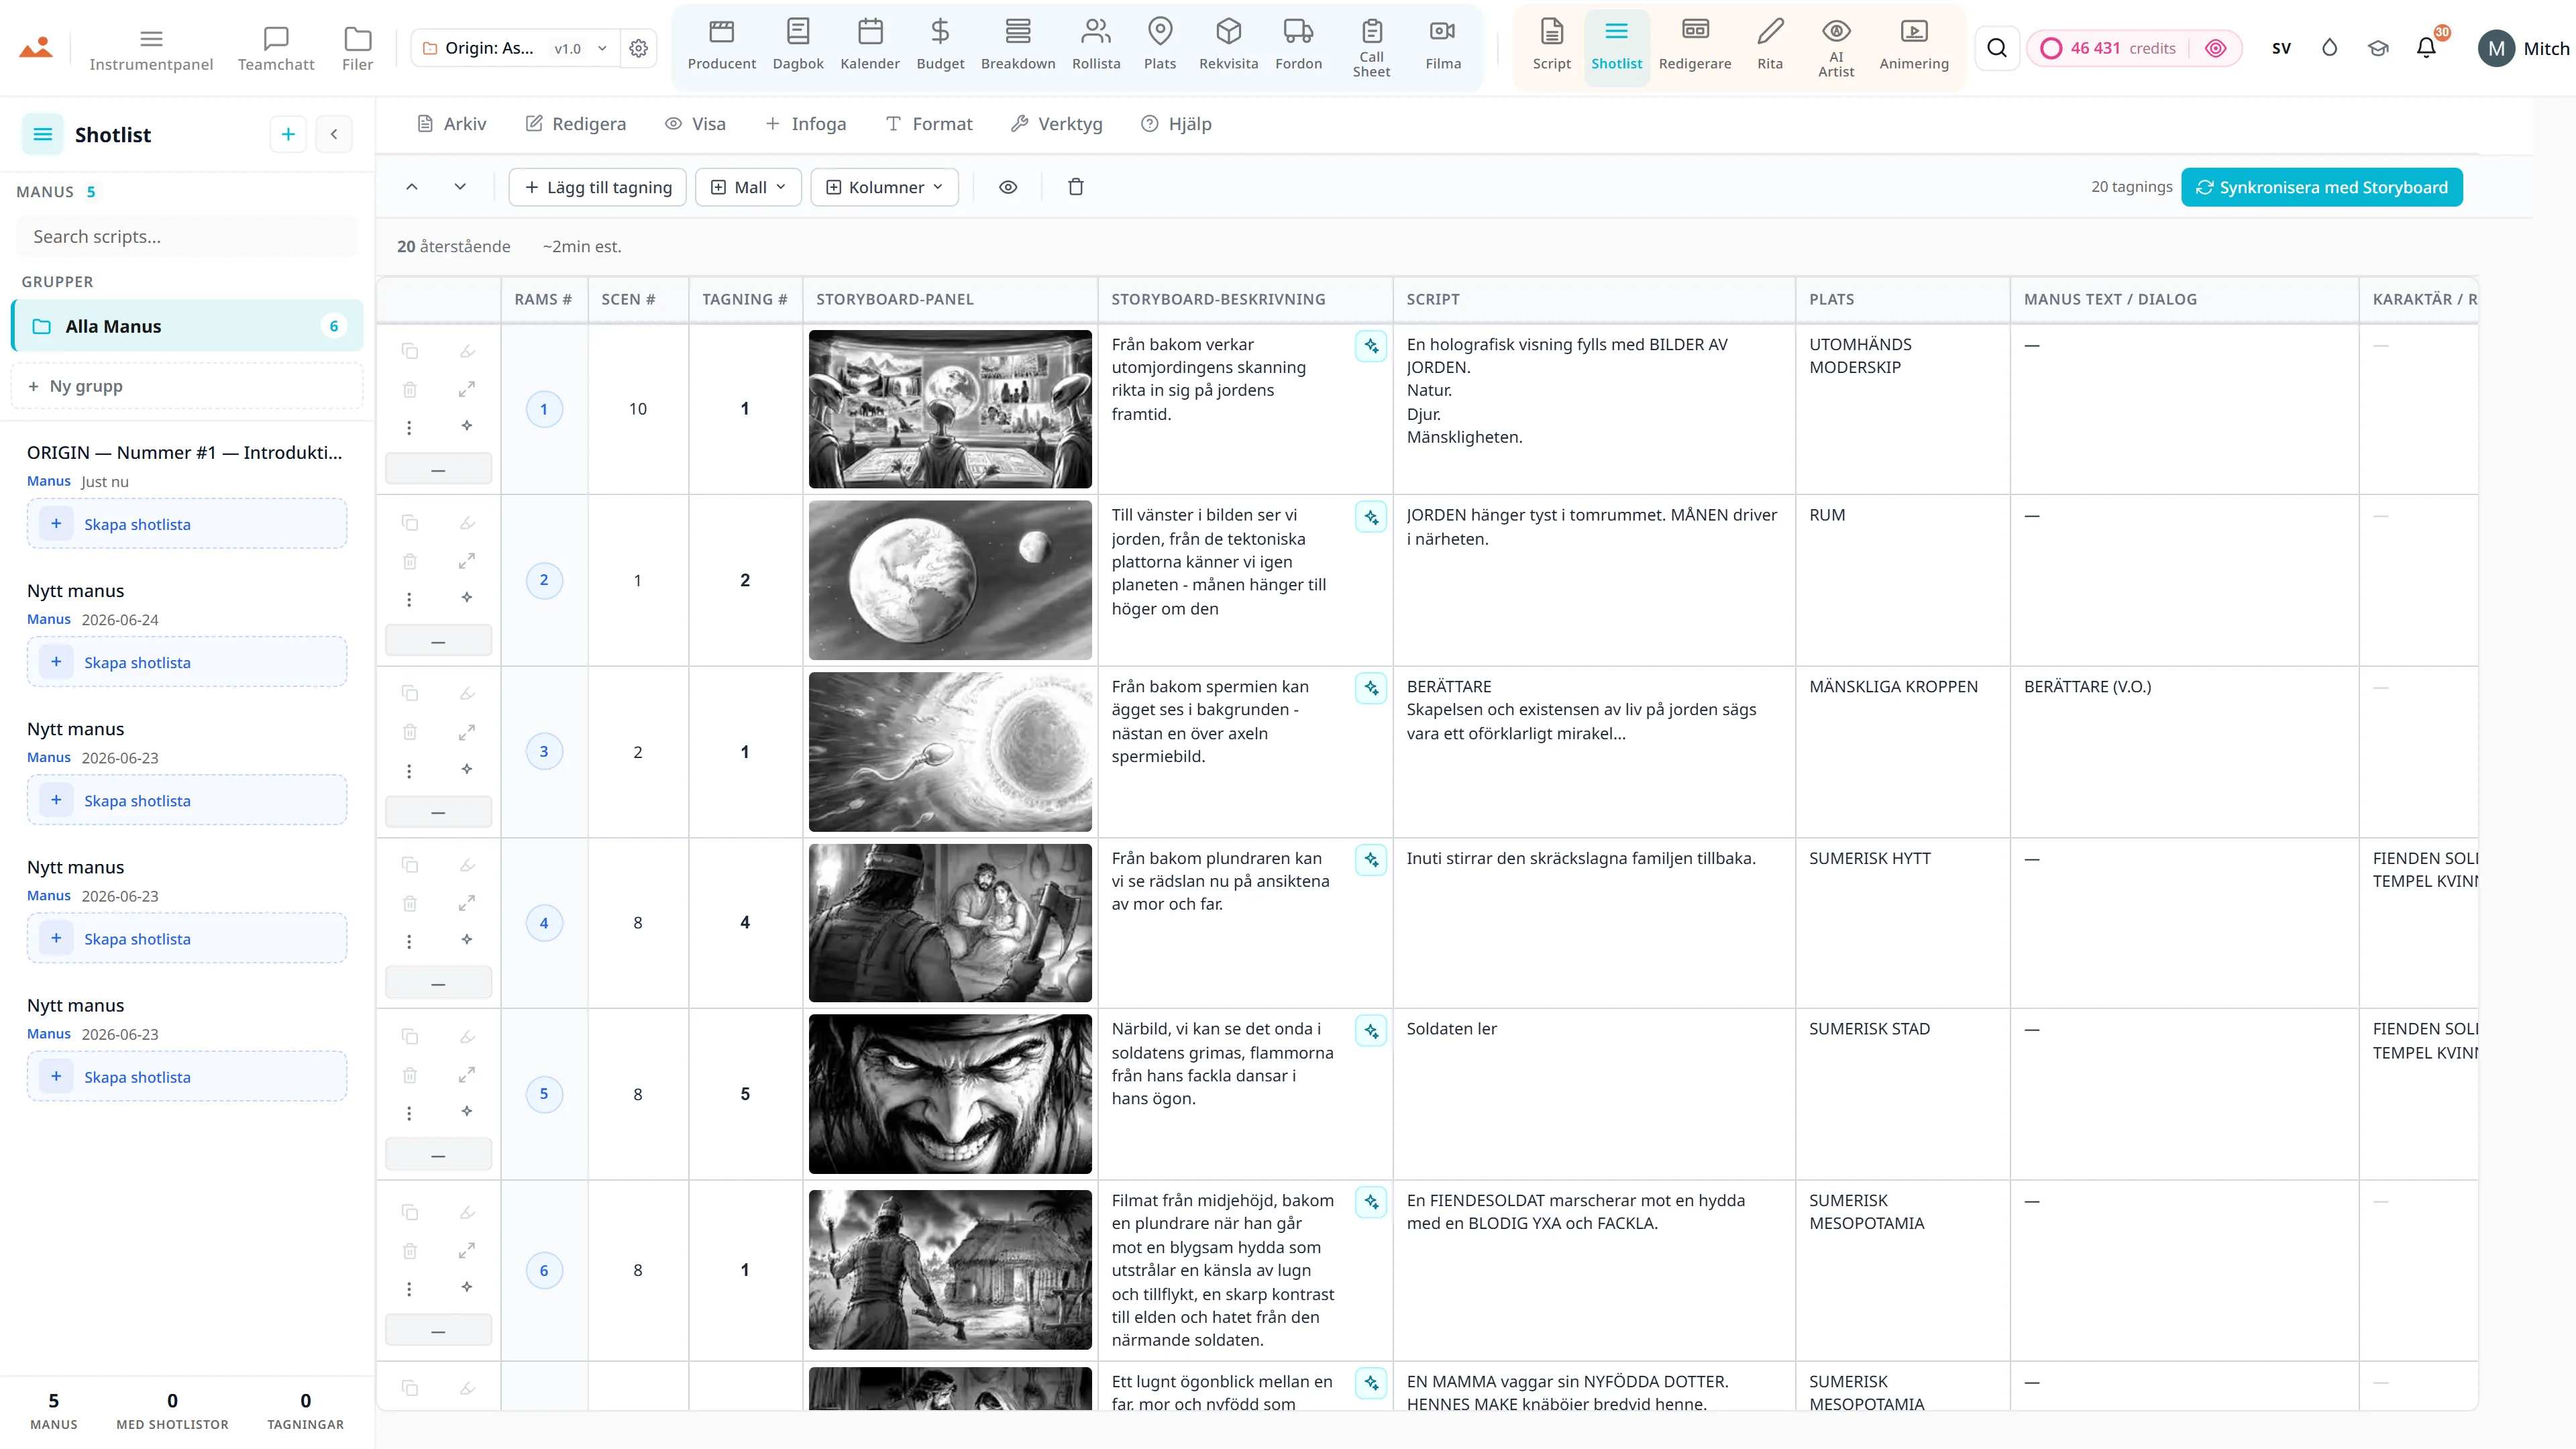Toggle the Shotlist sidebar menu icon
Screen dimensions: 2576x1449
pos(43,134)
